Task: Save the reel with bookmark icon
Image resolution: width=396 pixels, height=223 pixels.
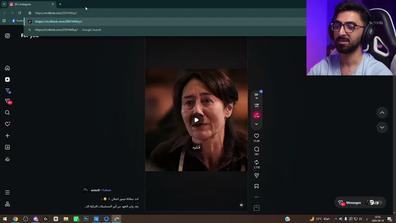Action: pyautogui.click(x=256, y=186)
